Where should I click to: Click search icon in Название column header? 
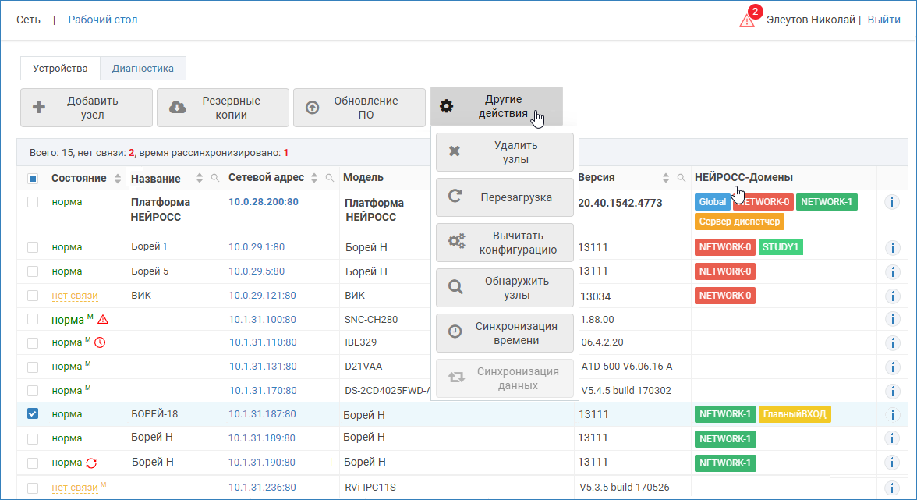point(215,179)
